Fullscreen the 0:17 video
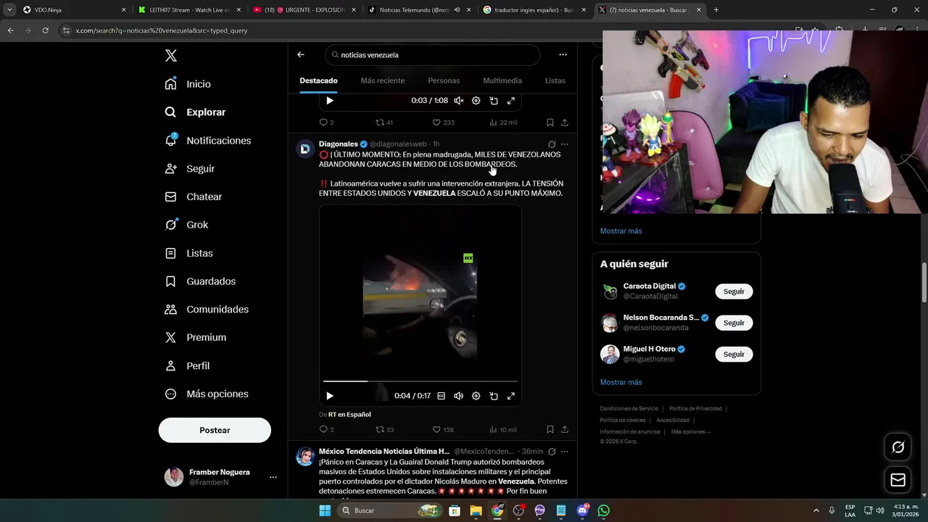 [x=511, y=396]
